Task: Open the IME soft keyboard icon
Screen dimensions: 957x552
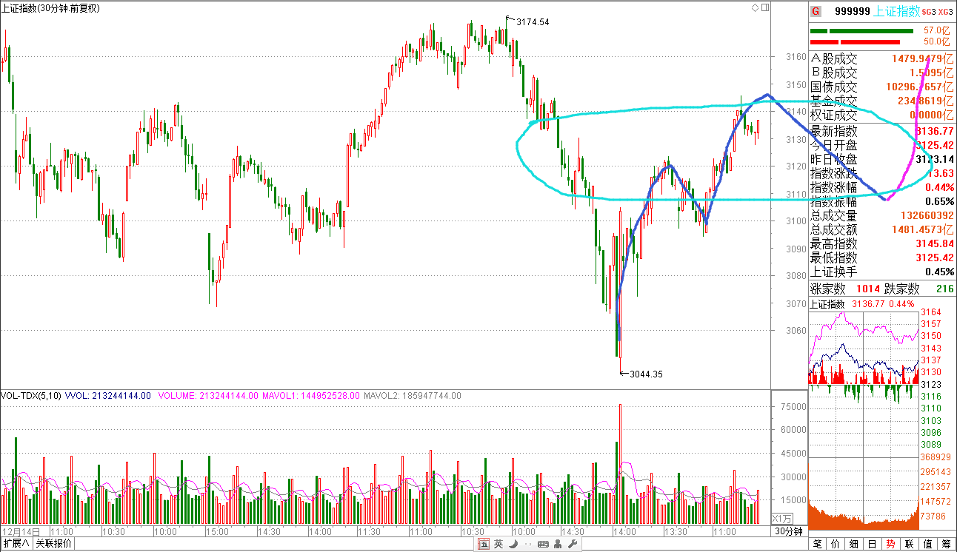Action: click(543, 545)
